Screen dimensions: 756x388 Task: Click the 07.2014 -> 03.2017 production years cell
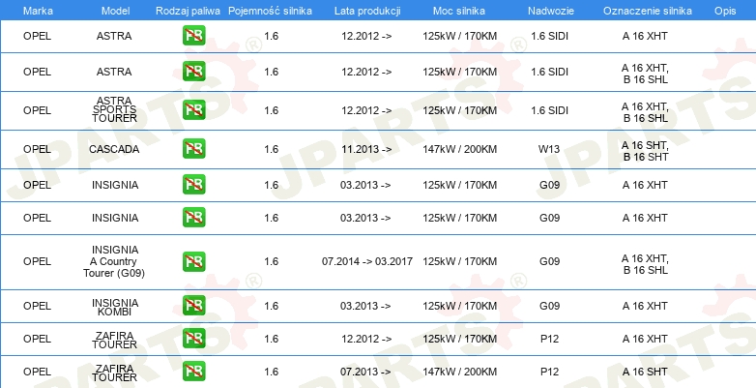tap(367, 261)
